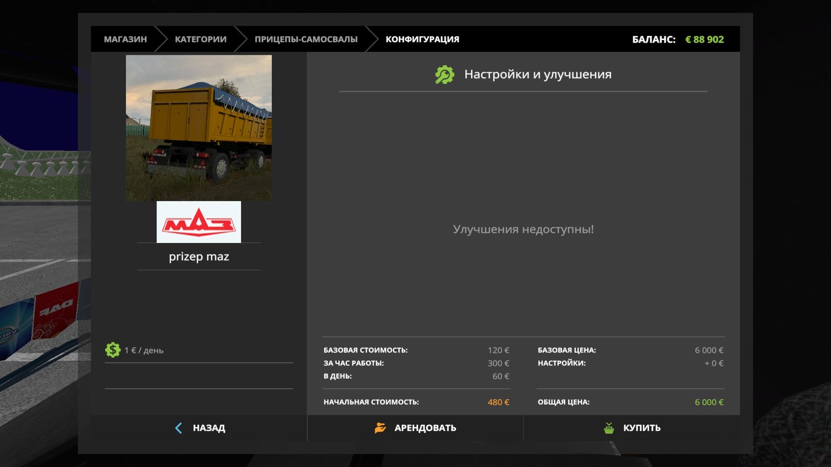Image resolution: width=831 pixels, height=467 pixels.
Task: Click the orange rent hand icon
Action: pyautogui.click(x=380, y=428)
